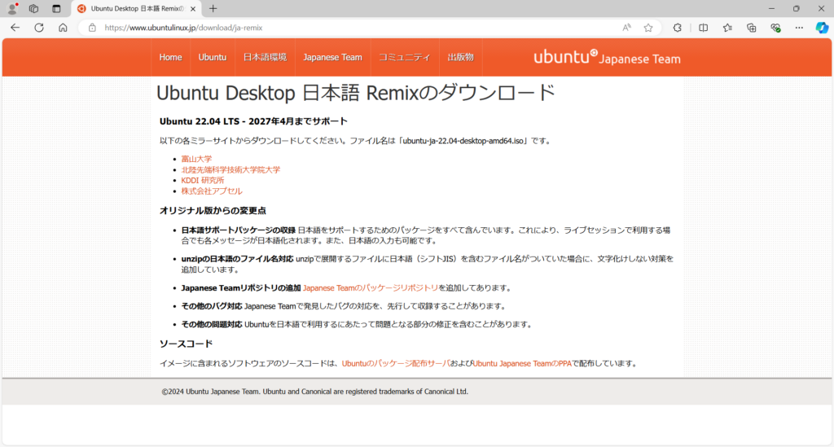The height and width of the screenshot is (447, 834).
Task: Click the ©2024 Ubuntu Japanese Team footer text
Action: click(x=315, y=392)
